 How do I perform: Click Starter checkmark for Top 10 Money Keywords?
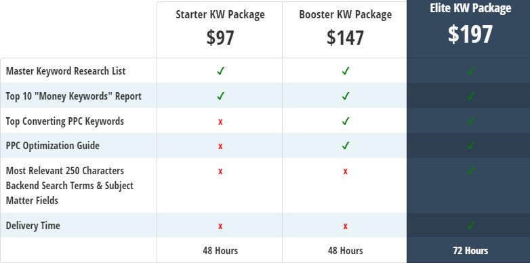pyautogui.click(x=220, y=96)
